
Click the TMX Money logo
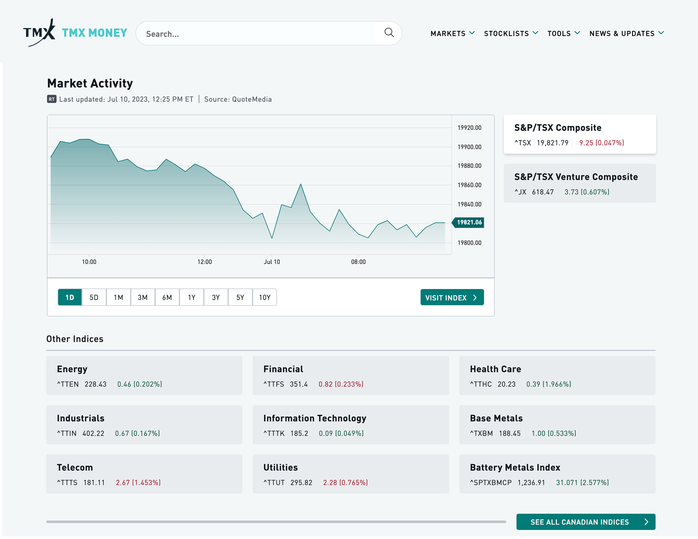coord(75,33)
